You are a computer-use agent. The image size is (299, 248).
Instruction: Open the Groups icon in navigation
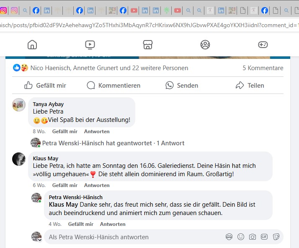coord(205,45)
